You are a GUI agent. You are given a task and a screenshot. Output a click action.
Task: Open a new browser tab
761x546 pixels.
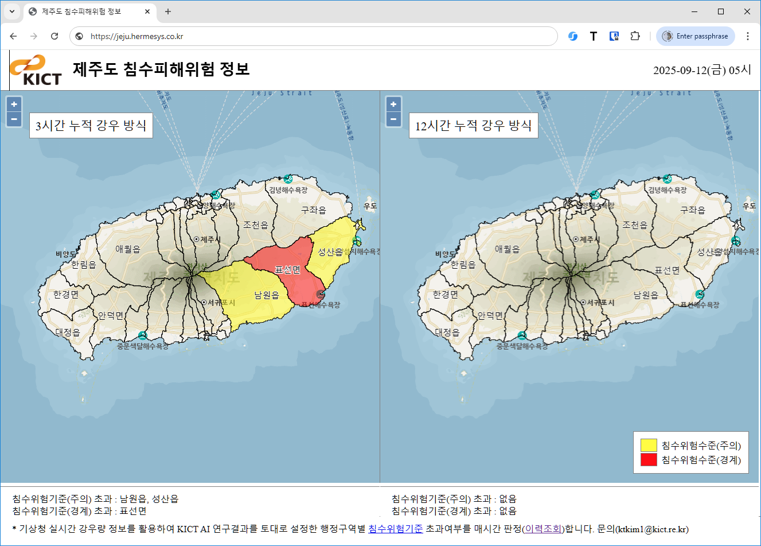[x=168, y=11]
